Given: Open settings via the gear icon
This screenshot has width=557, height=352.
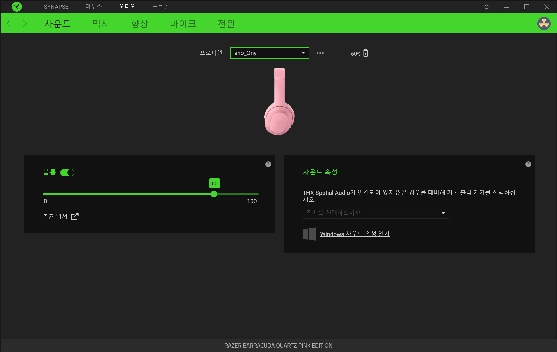Looking at the screenshot, I should coord(487,7).
